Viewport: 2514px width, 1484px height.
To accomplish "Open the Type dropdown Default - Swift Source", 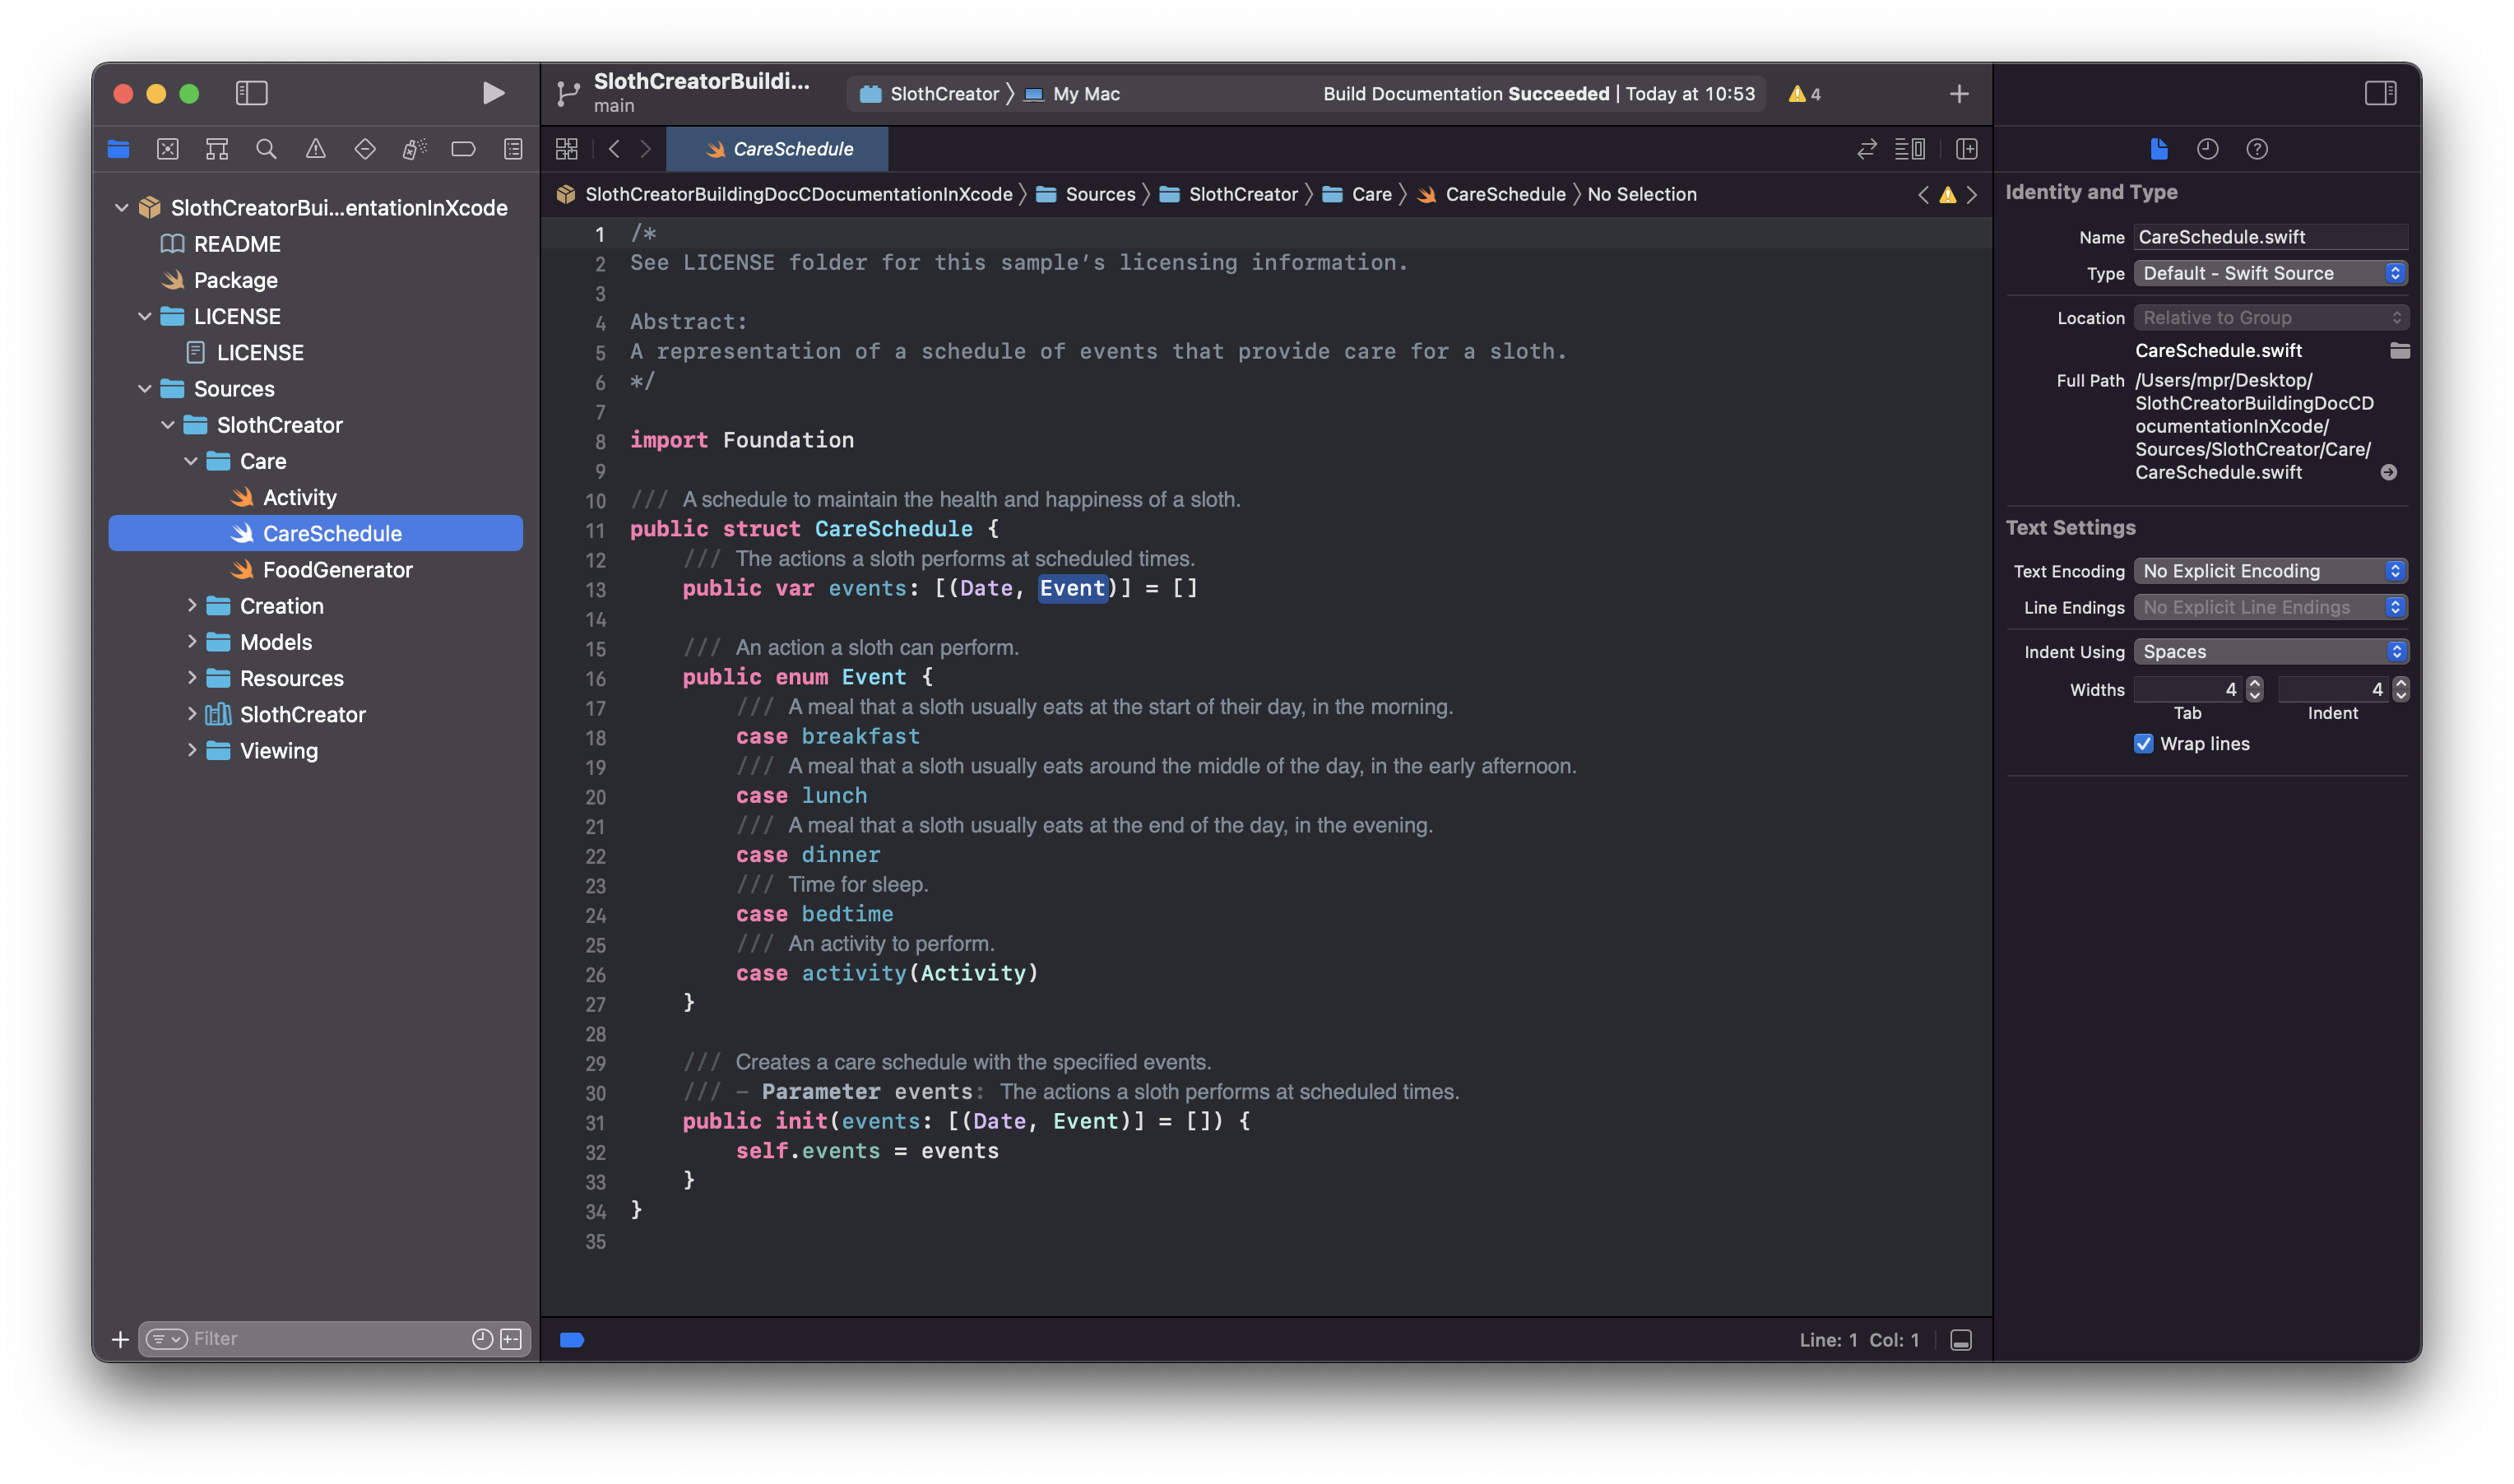I will (2269, 273).
